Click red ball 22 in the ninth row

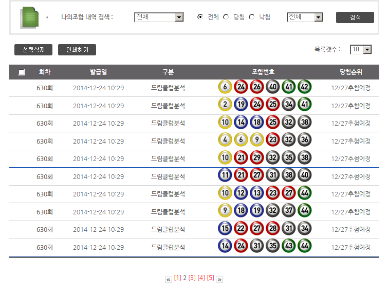point(241,229)
